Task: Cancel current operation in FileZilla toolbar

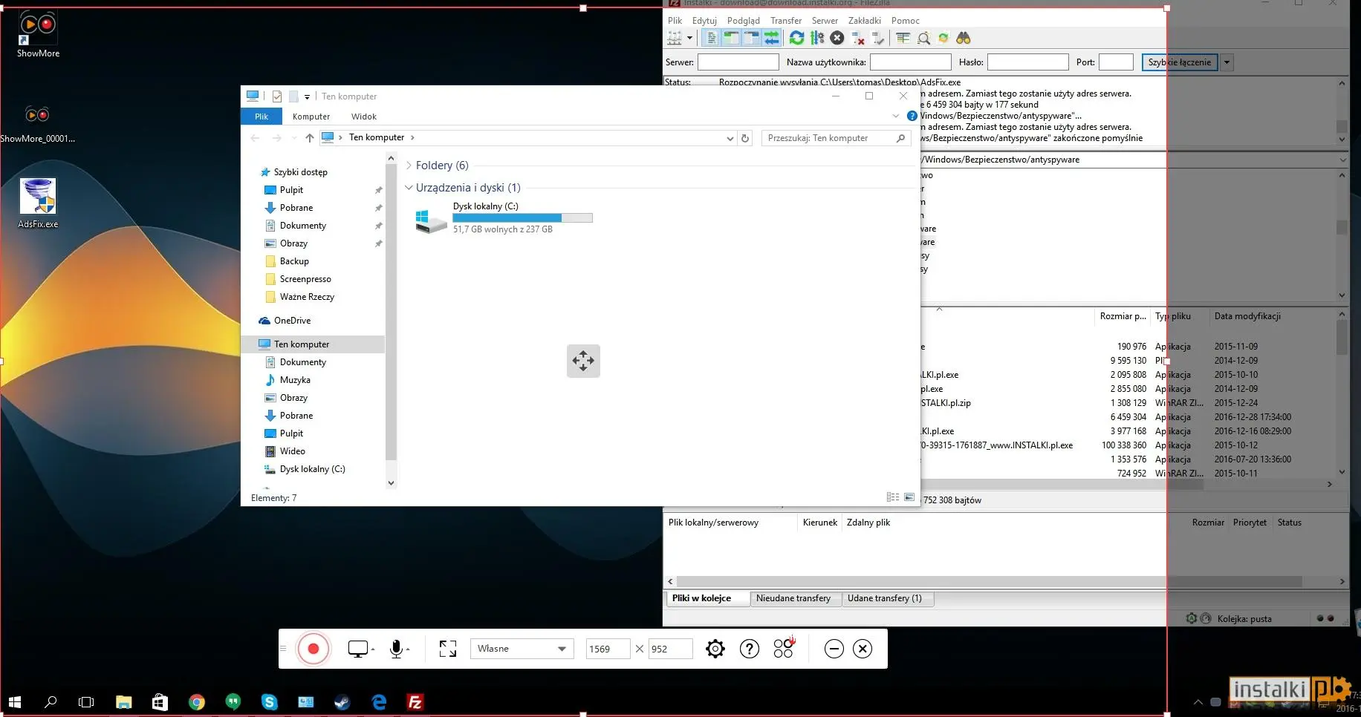Action: pos(837,38)
